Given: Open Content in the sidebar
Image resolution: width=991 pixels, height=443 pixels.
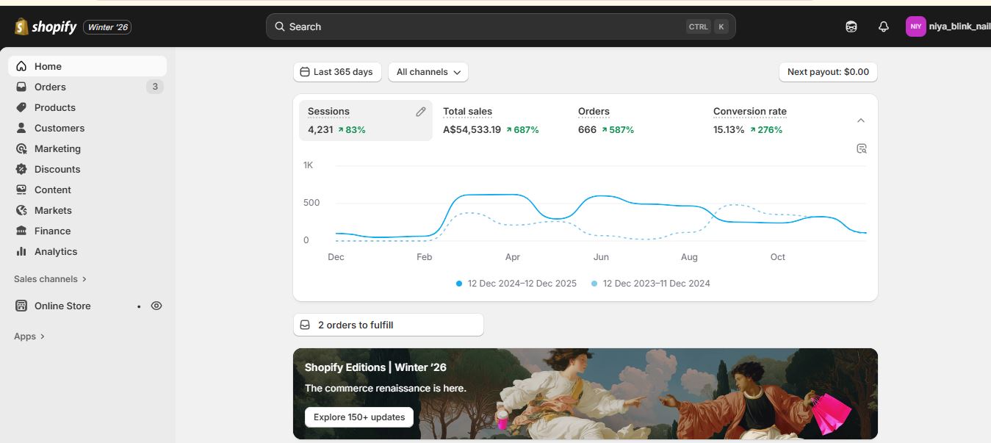Looking at the screenshot, I should pyautogui.click(x=87, y=190).
